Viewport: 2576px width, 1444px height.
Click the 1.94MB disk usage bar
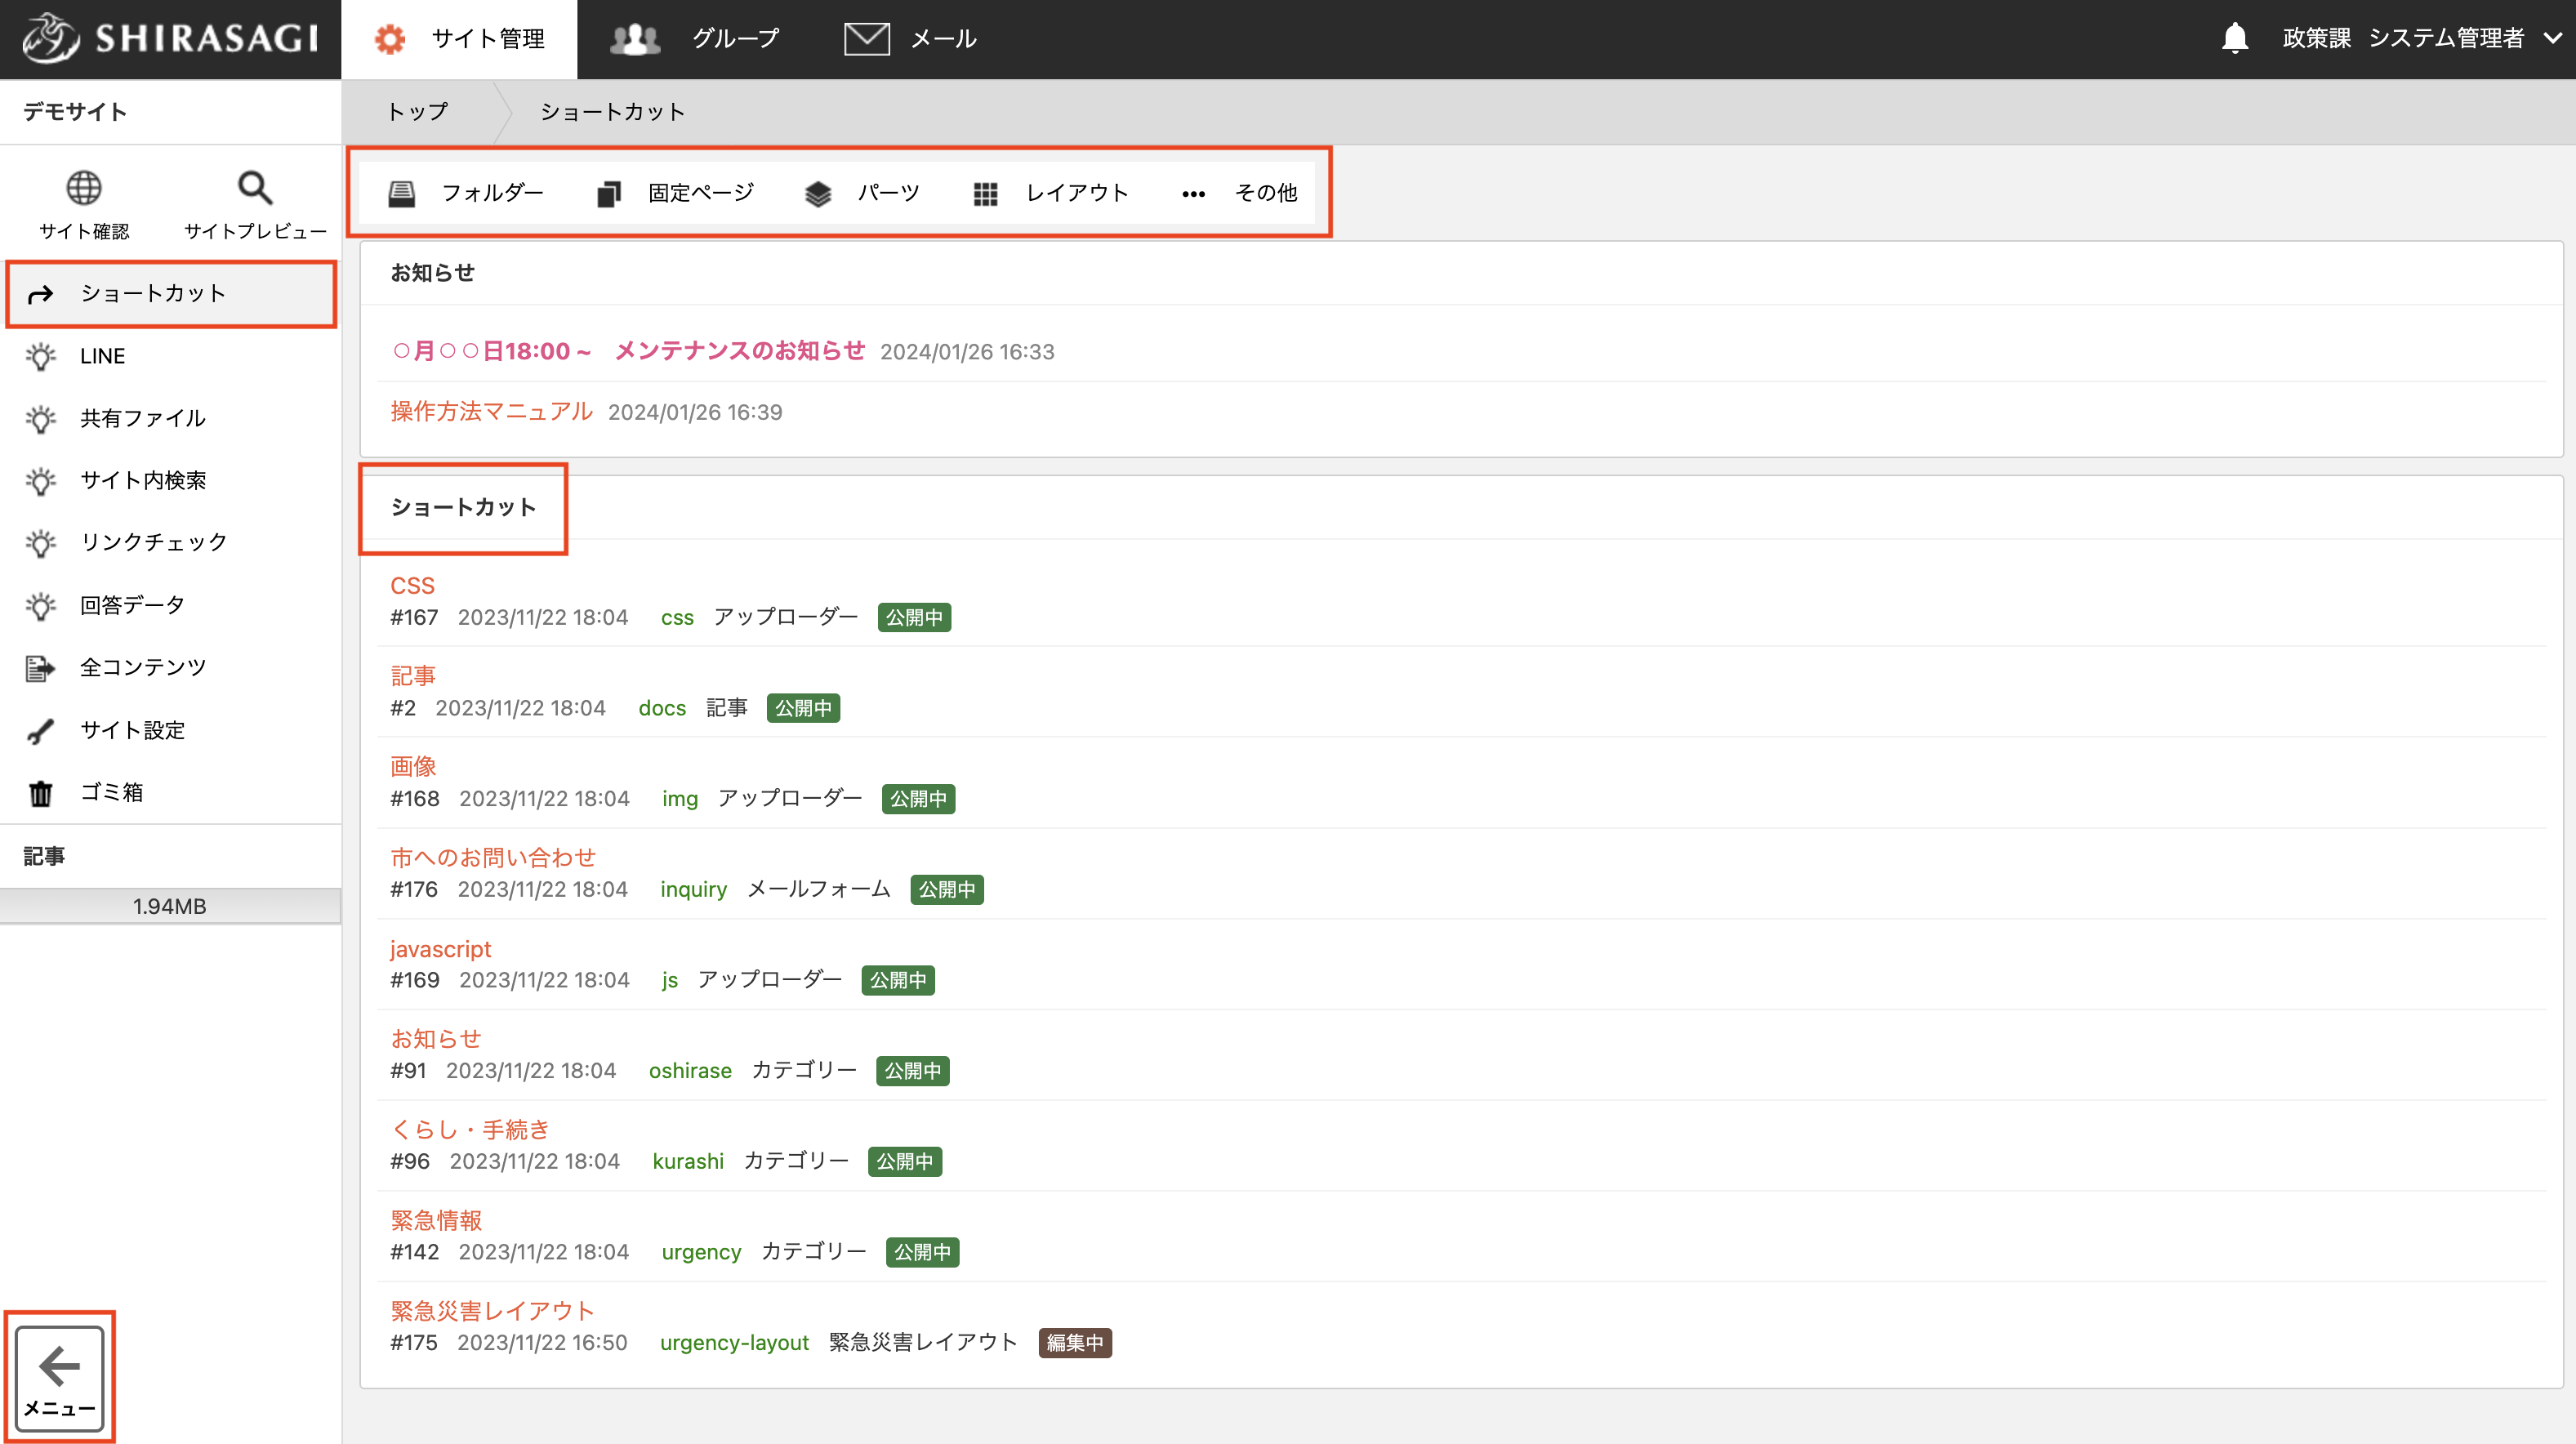(x=170, y=906)
